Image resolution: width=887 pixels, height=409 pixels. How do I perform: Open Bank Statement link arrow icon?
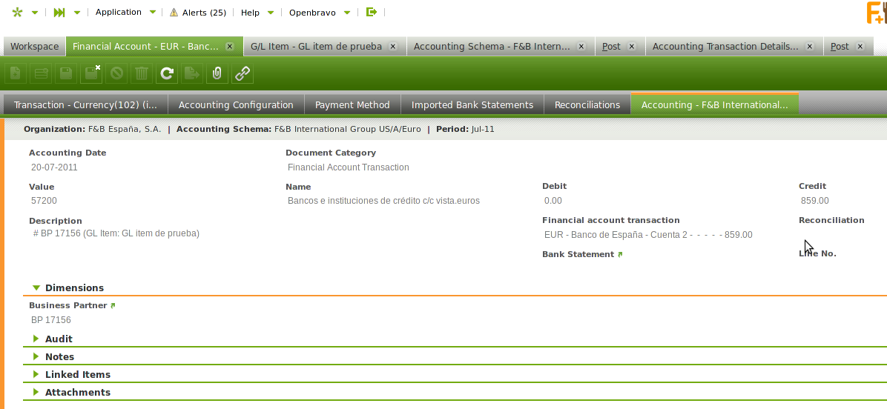pyautogui.click(x=620, y=255)
